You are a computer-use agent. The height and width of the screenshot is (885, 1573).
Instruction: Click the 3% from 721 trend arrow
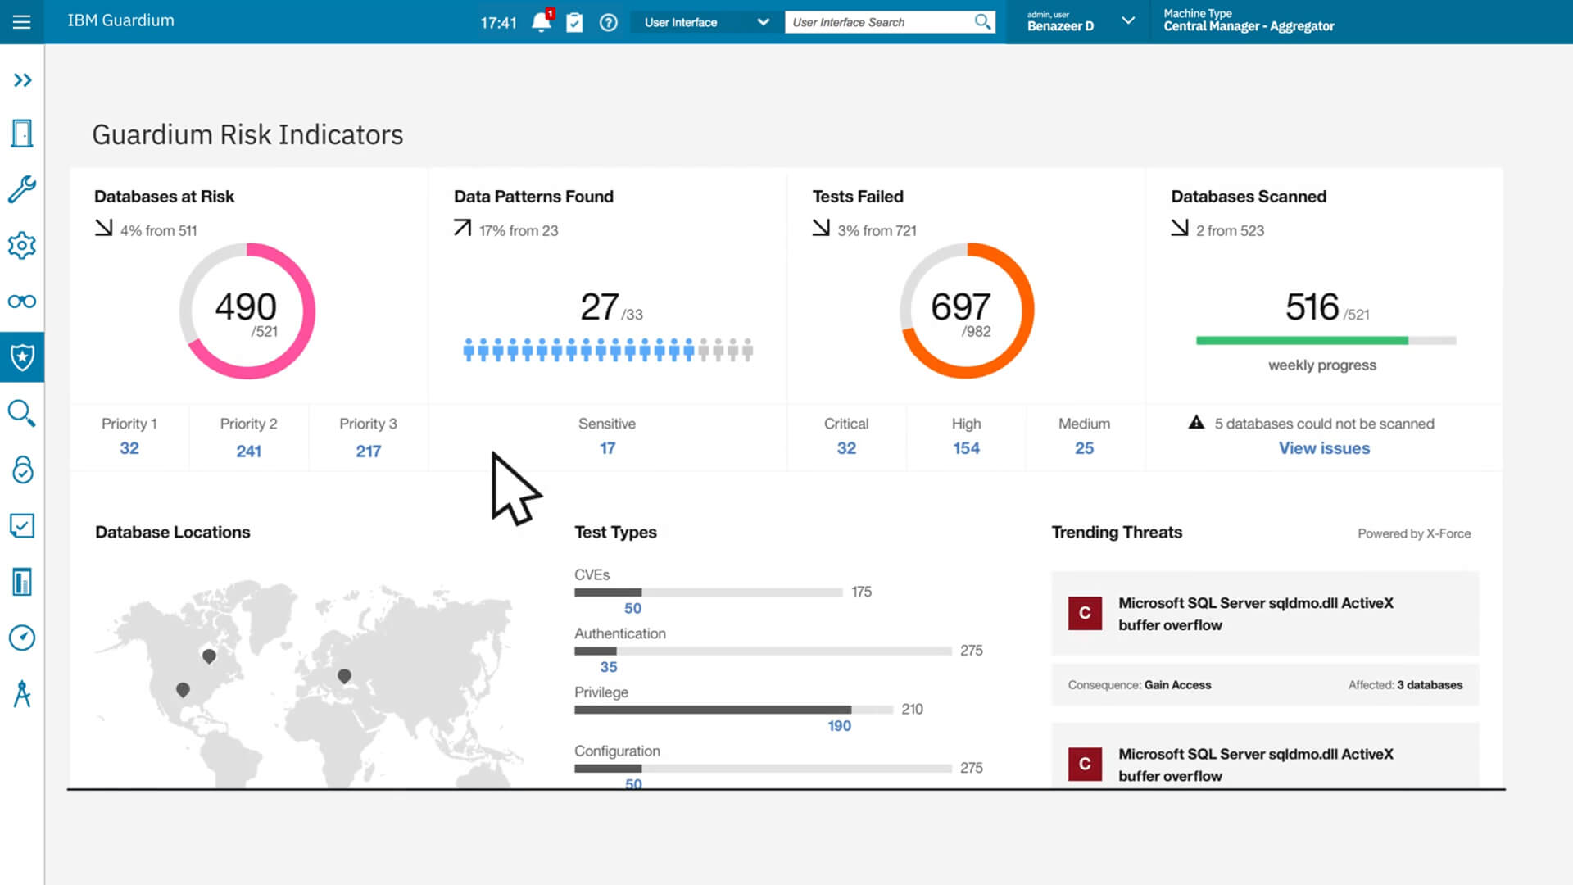point(821,227)
